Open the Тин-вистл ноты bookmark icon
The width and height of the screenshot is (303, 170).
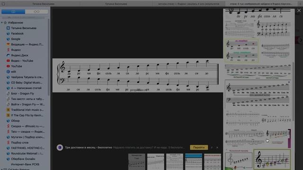coord(8,99)
